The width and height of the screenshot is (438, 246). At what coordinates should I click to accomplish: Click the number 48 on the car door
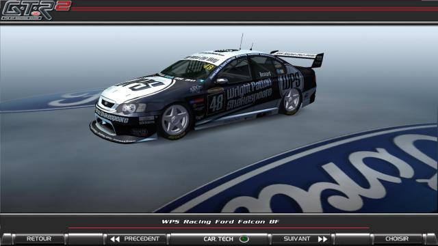click(x=216, y=103)
